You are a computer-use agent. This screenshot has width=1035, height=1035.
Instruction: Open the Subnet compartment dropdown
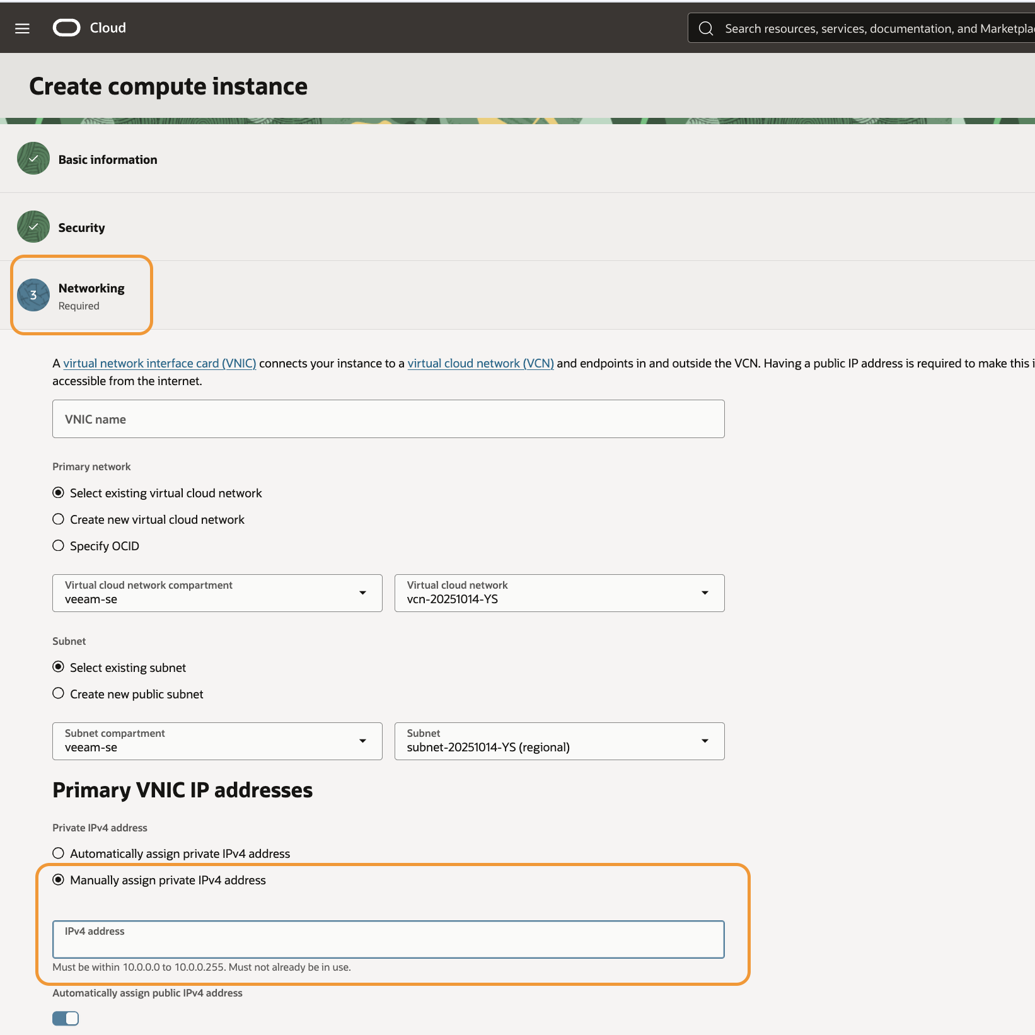click(x=217, y=741)
